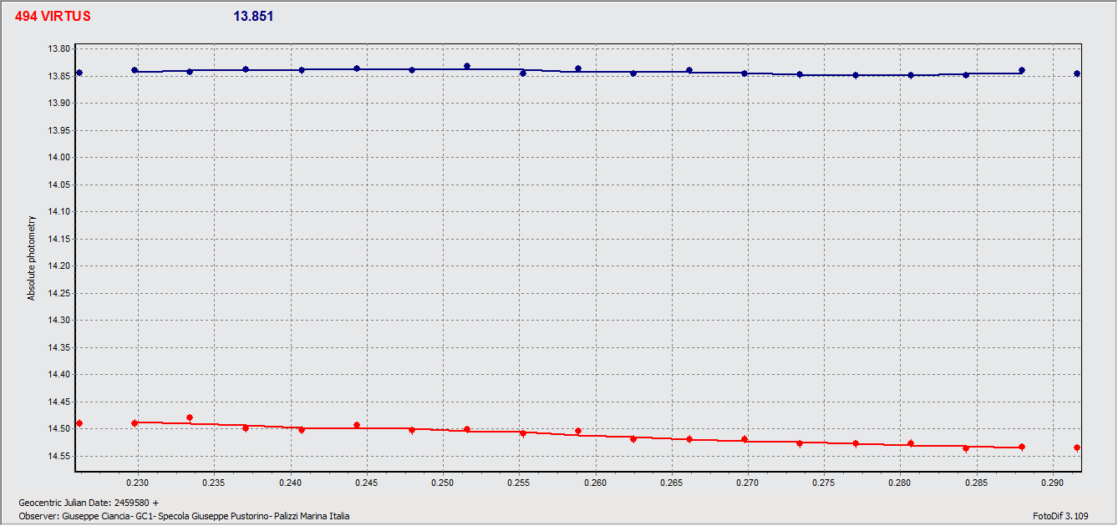Click x-axis label '0.275'
1118x526 pixels.
point(824,483)
